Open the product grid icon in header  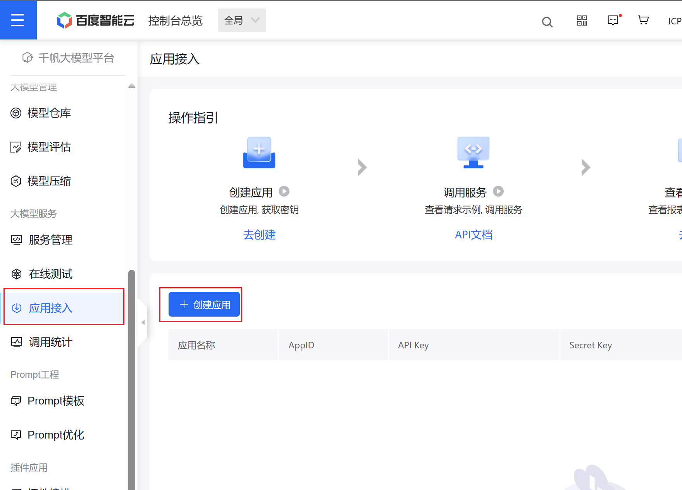click(x=582, y=21)
